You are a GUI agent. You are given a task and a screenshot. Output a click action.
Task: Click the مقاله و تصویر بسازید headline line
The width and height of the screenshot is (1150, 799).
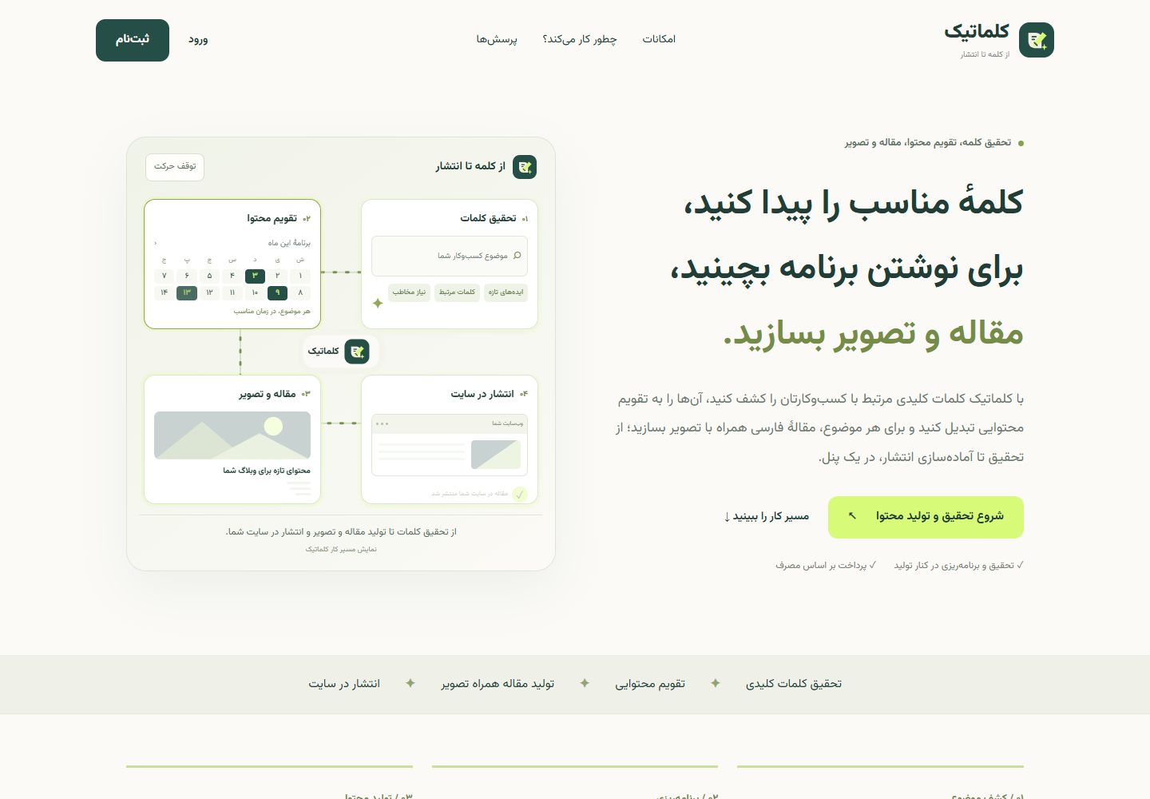click(873, 333)
